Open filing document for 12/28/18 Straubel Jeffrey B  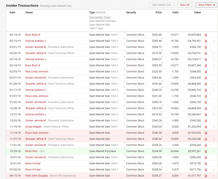[x=206, y=108]
